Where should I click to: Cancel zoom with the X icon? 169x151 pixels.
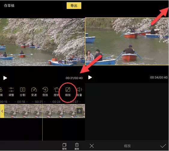click(92, 146)
